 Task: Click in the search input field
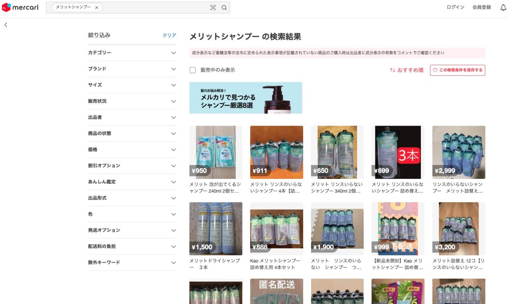[155, 8]
